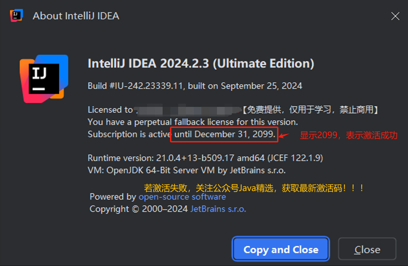Click the 免费提供 license note text
The width and height of the screenshot is (408, 266).
tap(310, 110)
